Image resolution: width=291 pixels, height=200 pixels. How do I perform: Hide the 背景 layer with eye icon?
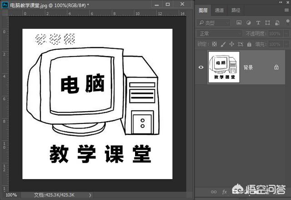point(201,67)
